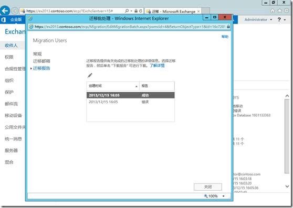Open 邮件流 in the Exchange sidebar
293x208 pixels.
[11, 104]
